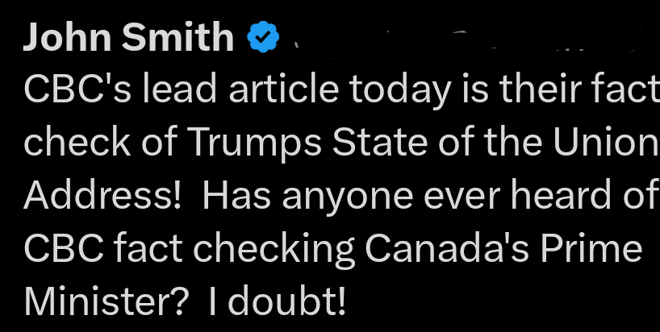Screen dimensions: 660x332
Task: Click the blue verified badge icon
Action: pos(262,37)
